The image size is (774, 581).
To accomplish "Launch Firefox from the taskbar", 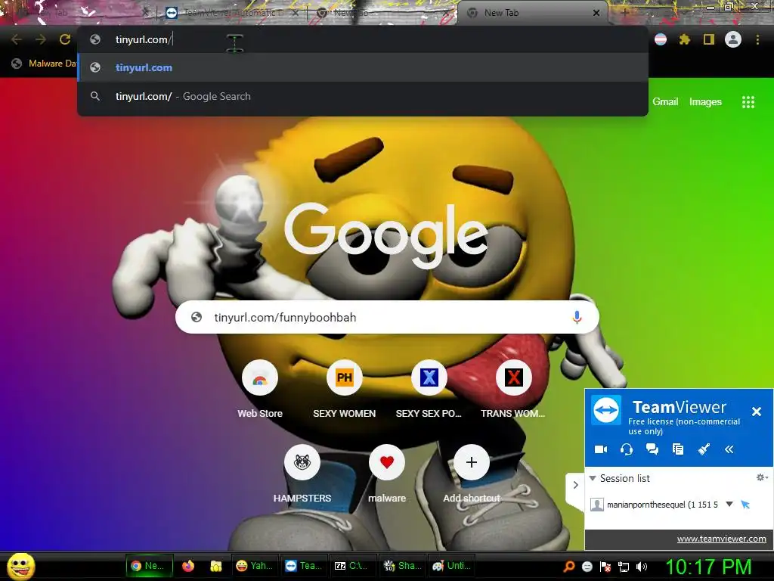I will [x=188, y=566].
